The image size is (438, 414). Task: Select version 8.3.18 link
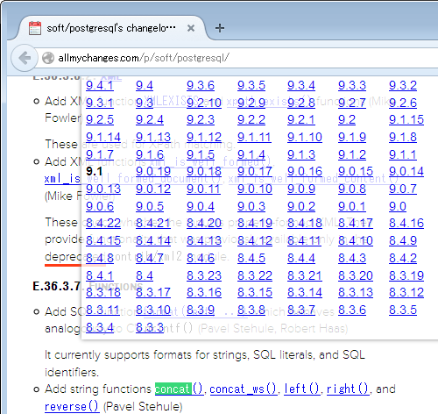(103, 292)
